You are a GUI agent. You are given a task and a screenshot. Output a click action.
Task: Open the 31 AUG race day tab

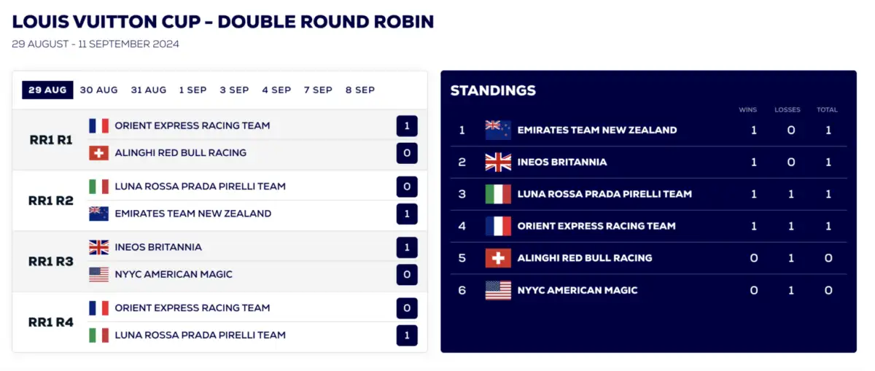[x=149, y=90]
